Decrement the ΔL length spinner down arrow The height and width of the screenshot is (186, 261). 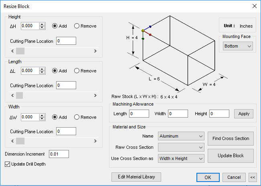coord(42,72)
